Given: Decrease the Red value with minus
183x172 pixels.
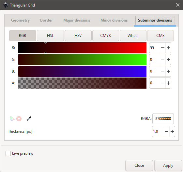Looking at the screenshot, I should [x=163, y=48].
